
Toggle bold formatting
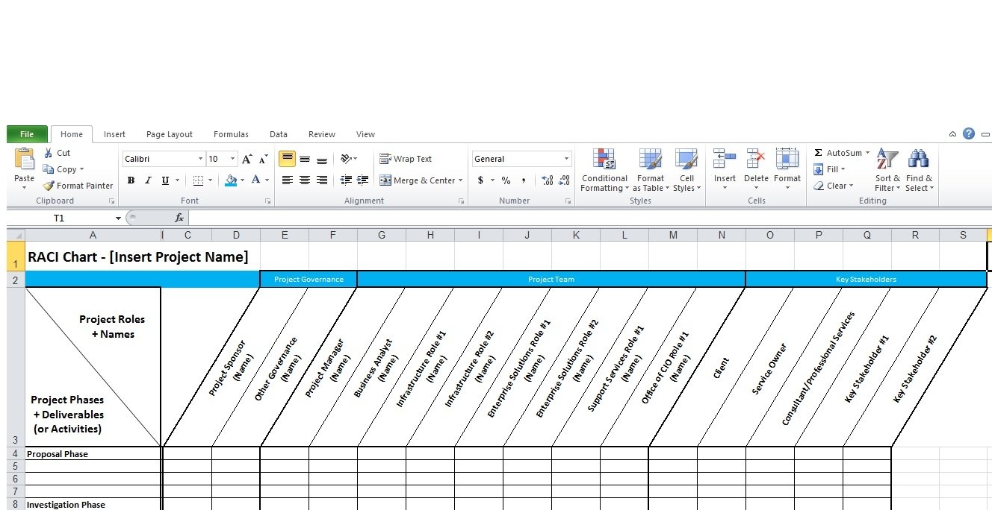tap(131, 180)
